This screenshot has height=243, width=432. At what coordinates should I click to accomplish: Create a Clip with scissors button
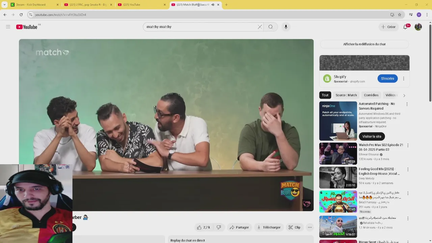(294, 227)
